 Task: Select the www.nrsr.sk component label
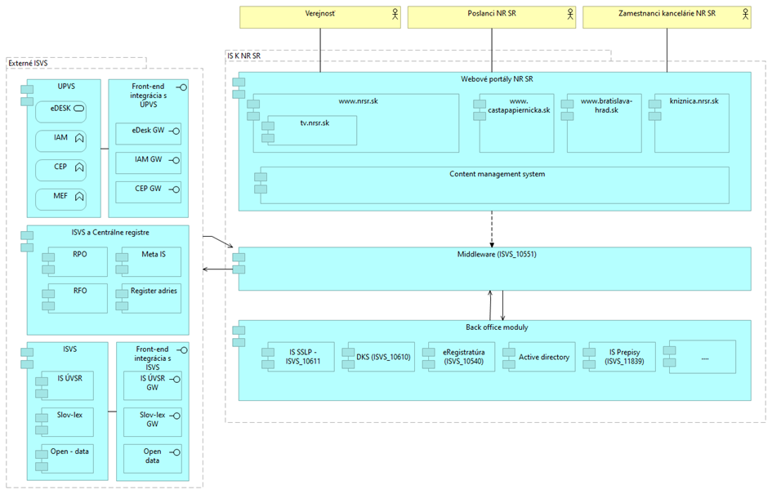358,101
